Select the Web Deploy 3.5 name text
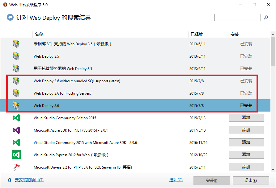Screen dimensions: 276x188 click(46, 56)
